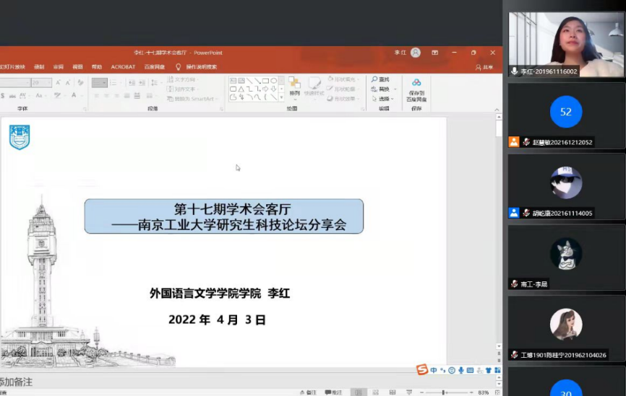The height and width of the screenshot is (396, 626).
Task: Click 共享 share button
Action: (484, 67)
